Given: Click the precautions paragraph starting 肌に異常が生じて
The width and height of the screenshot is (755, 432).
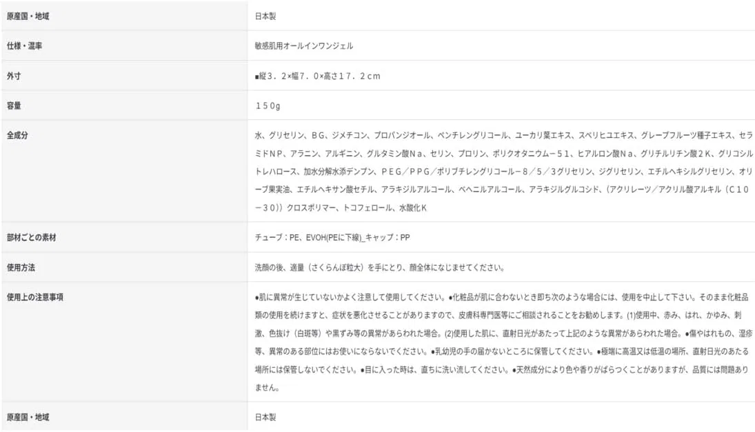Looking at the screenshot, I should (x=502, y=342).
